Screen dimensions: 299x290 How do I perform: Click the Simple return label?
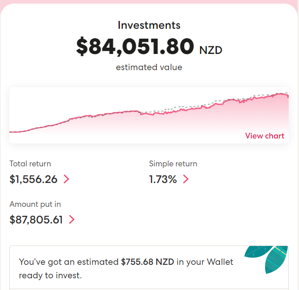173,164
